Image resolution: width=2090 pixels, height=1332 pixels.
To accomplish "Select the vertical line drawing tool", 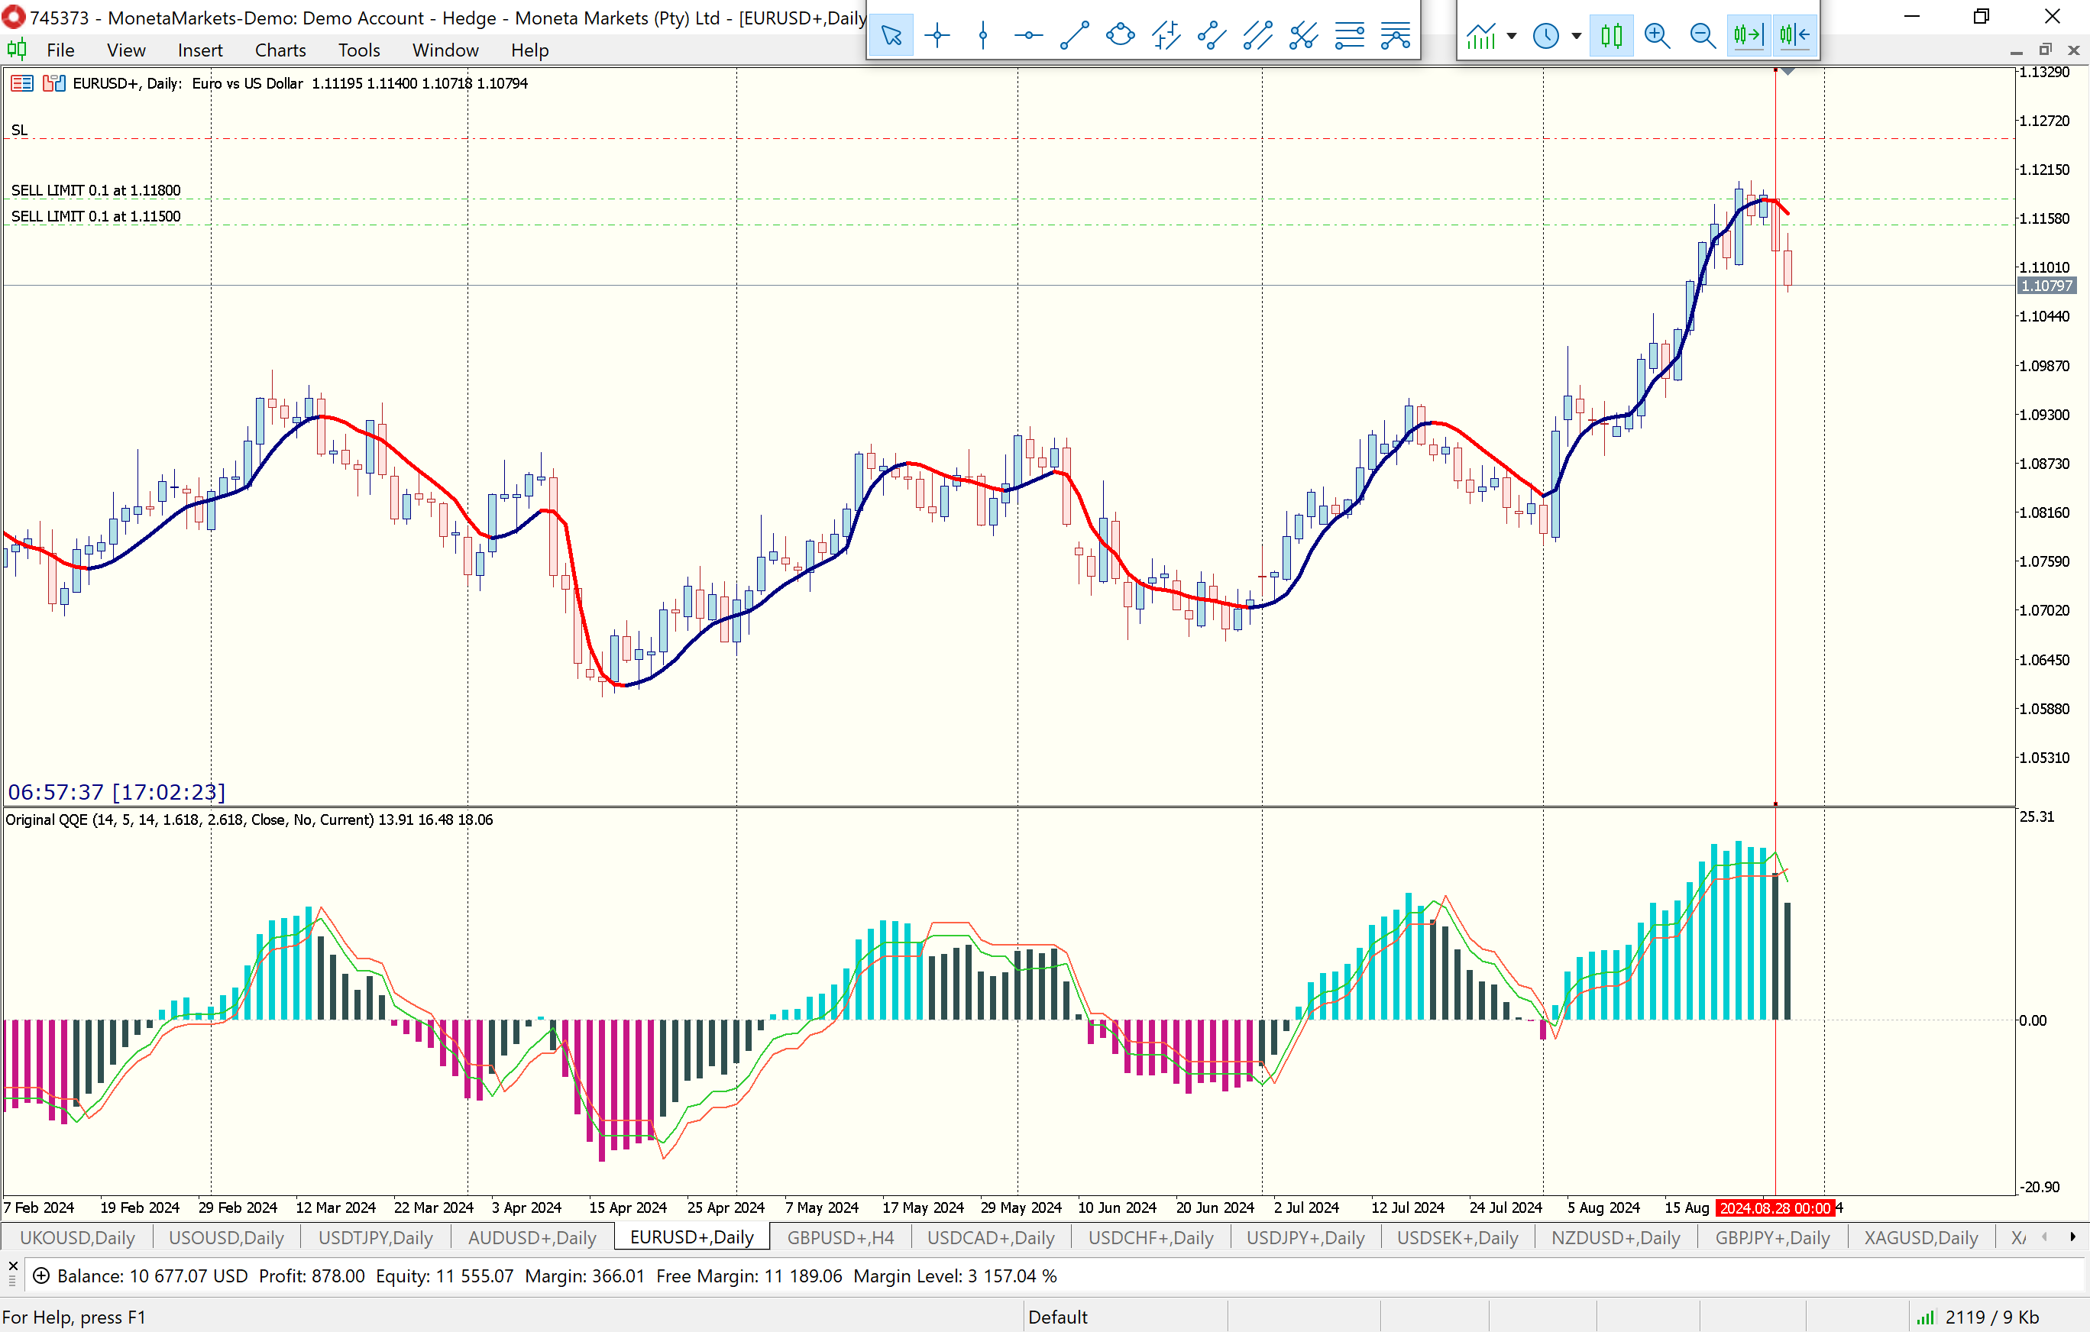I will (982, 36).
